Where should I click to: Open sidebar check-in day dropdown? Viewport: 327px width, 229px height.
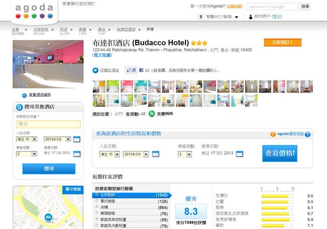pyautogui.click(x=27, y=139)
